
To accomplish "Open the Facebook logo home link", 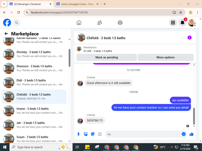I will pos(7,23).
